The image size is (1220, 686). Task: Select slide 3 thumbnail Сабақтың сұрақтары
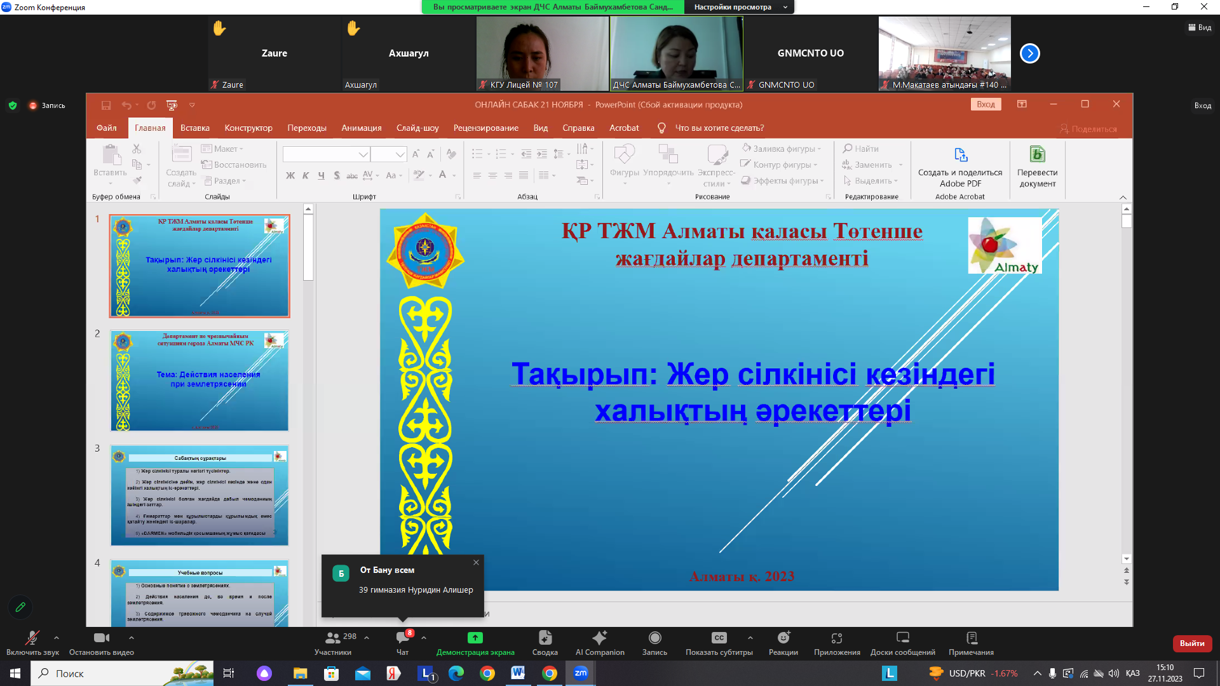[200, 495]
